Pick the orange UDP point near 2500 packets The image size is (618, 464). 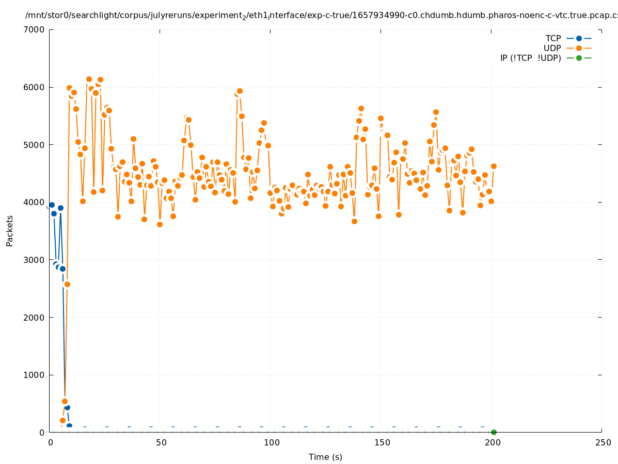point(67,284)
